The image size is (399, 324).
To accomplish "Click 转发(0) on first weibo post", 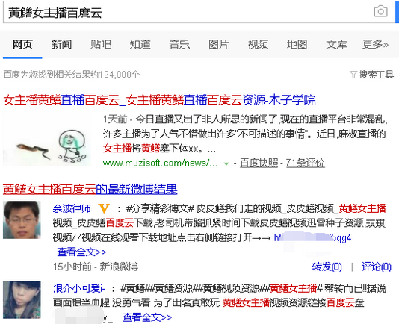I will click(327, 267).
